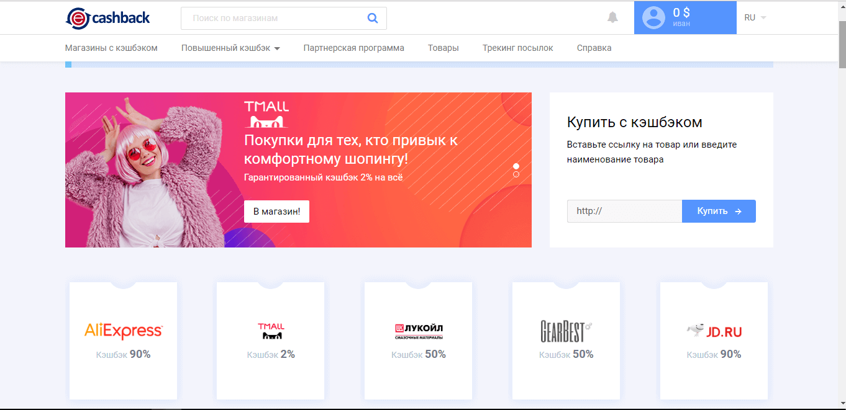Click the search magnifier icon
Viewport: 846px width, 410px height.
click(x=373, y=18)
